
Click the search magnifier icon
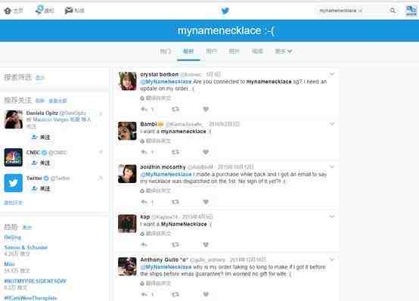click(x=393, y=11)
